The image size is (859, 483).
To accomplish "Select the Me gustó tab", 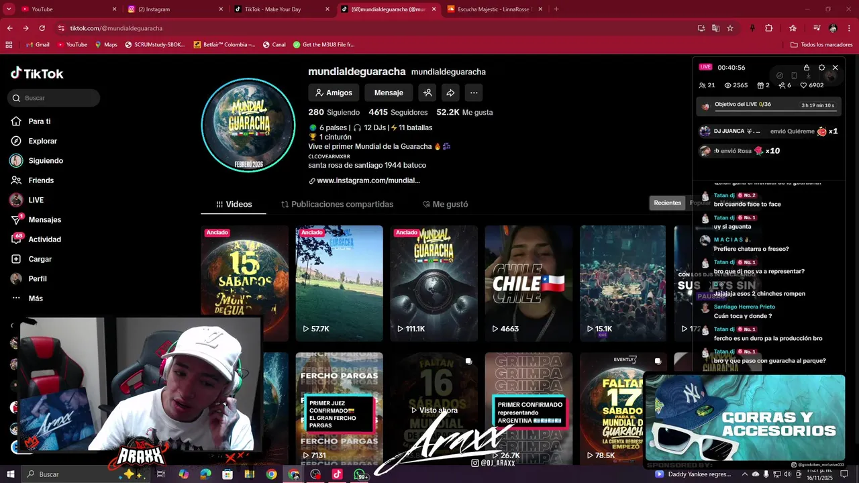I will tap(445, 204).
